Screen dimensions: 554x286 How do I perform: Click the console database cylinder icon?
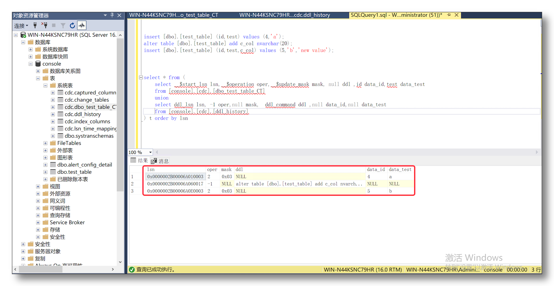(38, 64)
